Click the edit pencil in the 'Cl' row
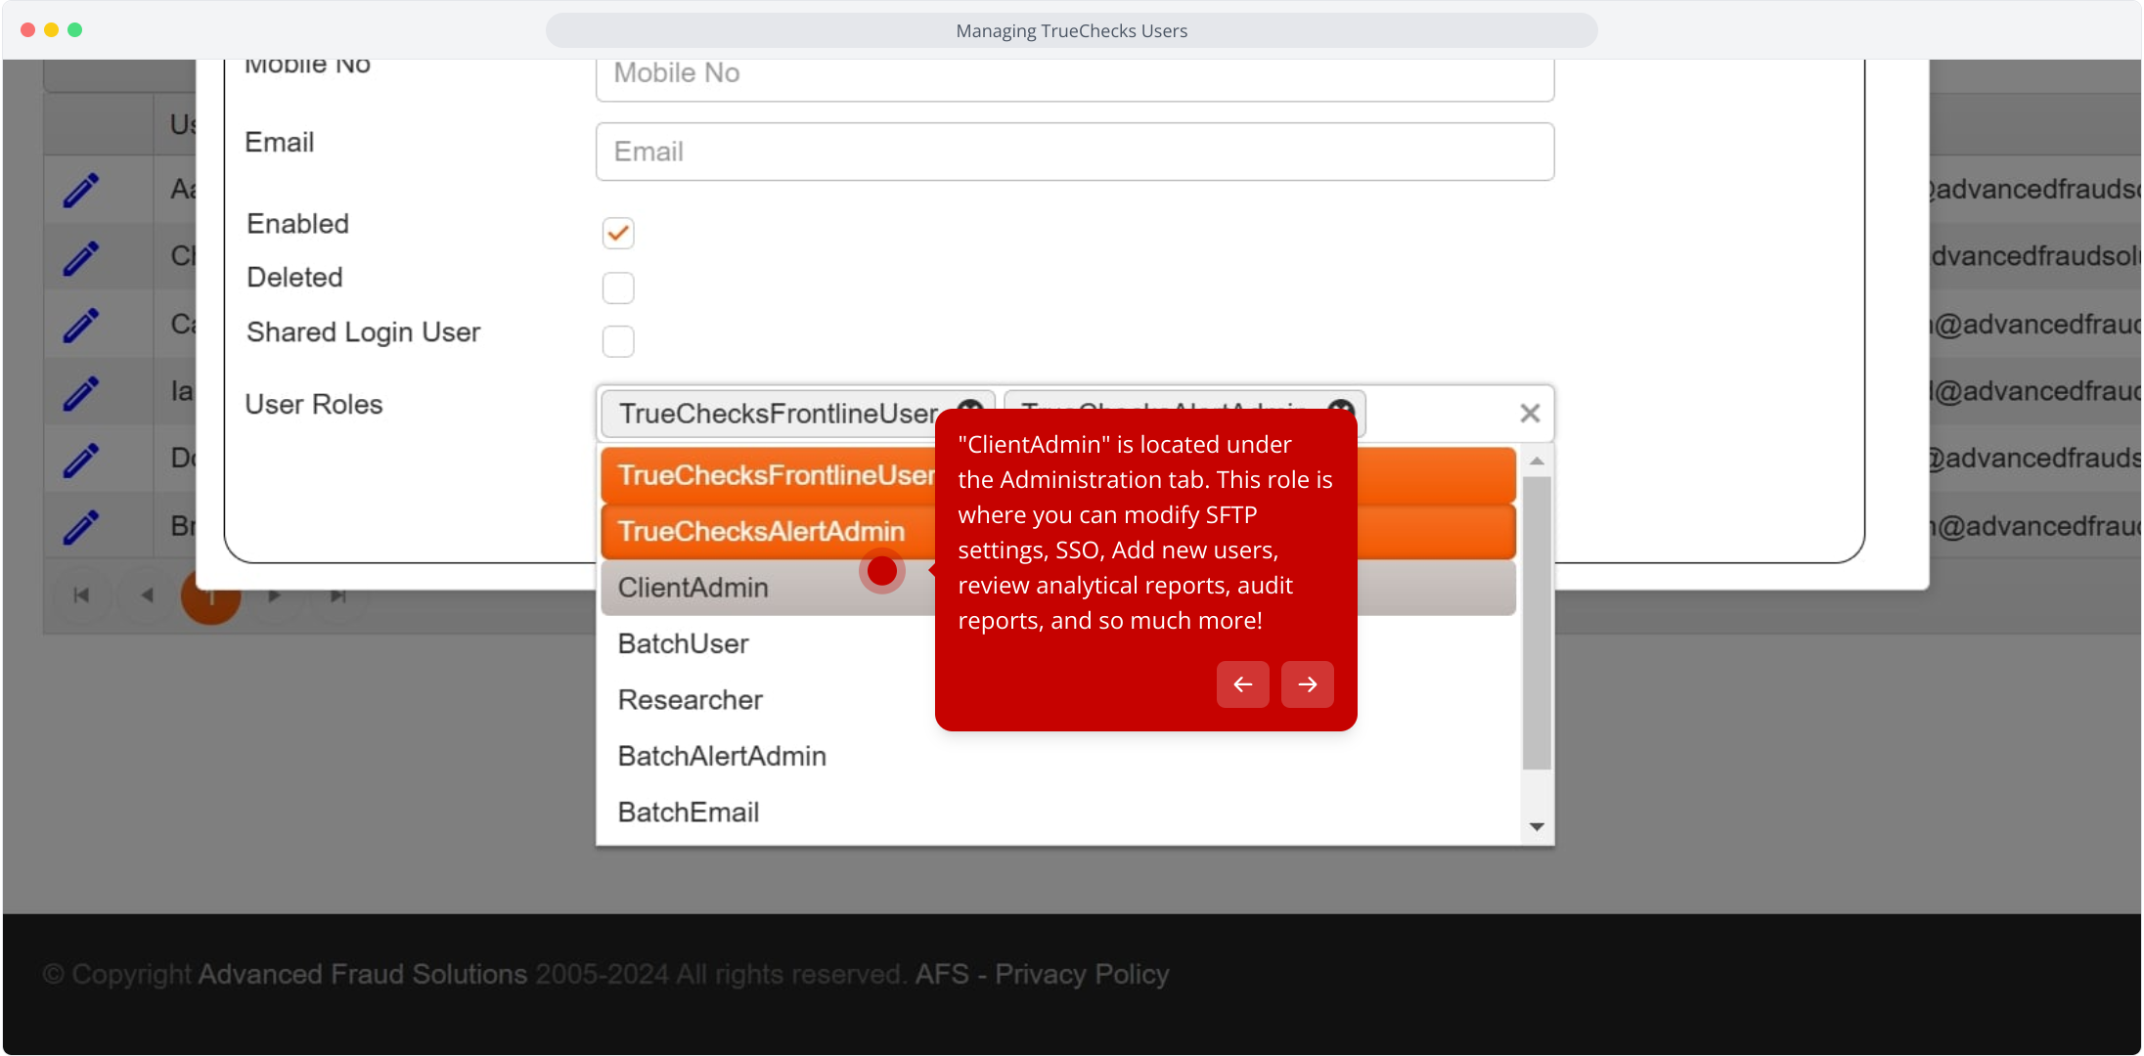2144x1056 pixels. pyautogui.click(x=81, y=258)
